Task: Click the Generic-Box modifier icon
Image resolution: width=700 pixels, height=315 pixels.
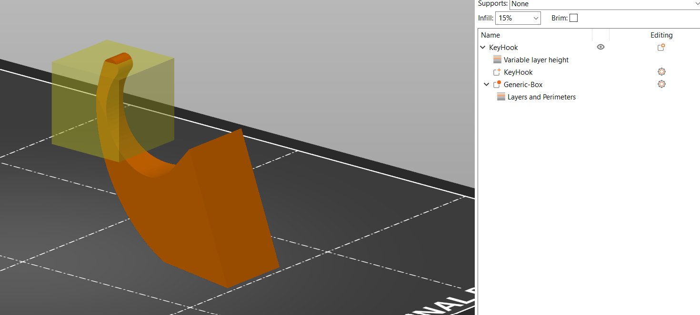Action: tap(497, 84)
